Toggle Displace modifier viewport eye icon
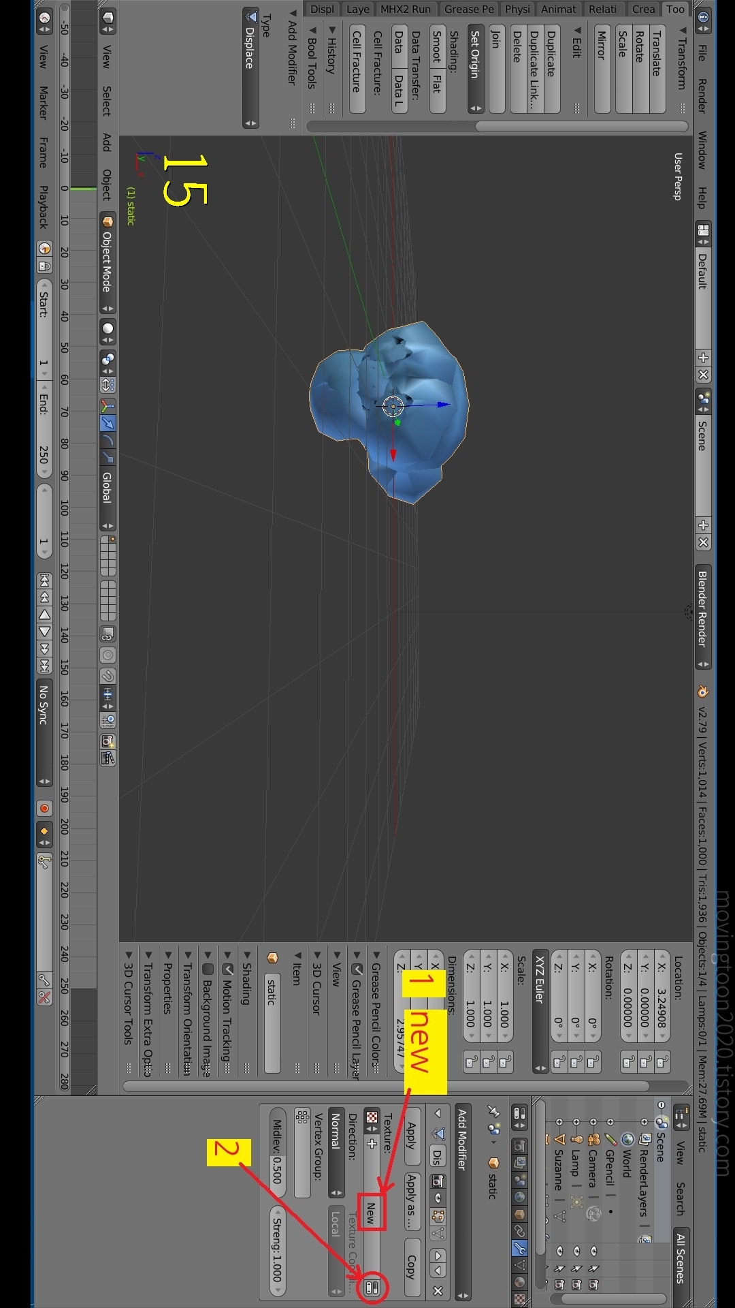This screenshot has width=735, height=1308. tap(438, 1198)
